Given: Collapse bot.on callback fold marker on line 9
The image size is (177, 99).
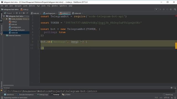Looking at the screenshot, I should point(39,42).
